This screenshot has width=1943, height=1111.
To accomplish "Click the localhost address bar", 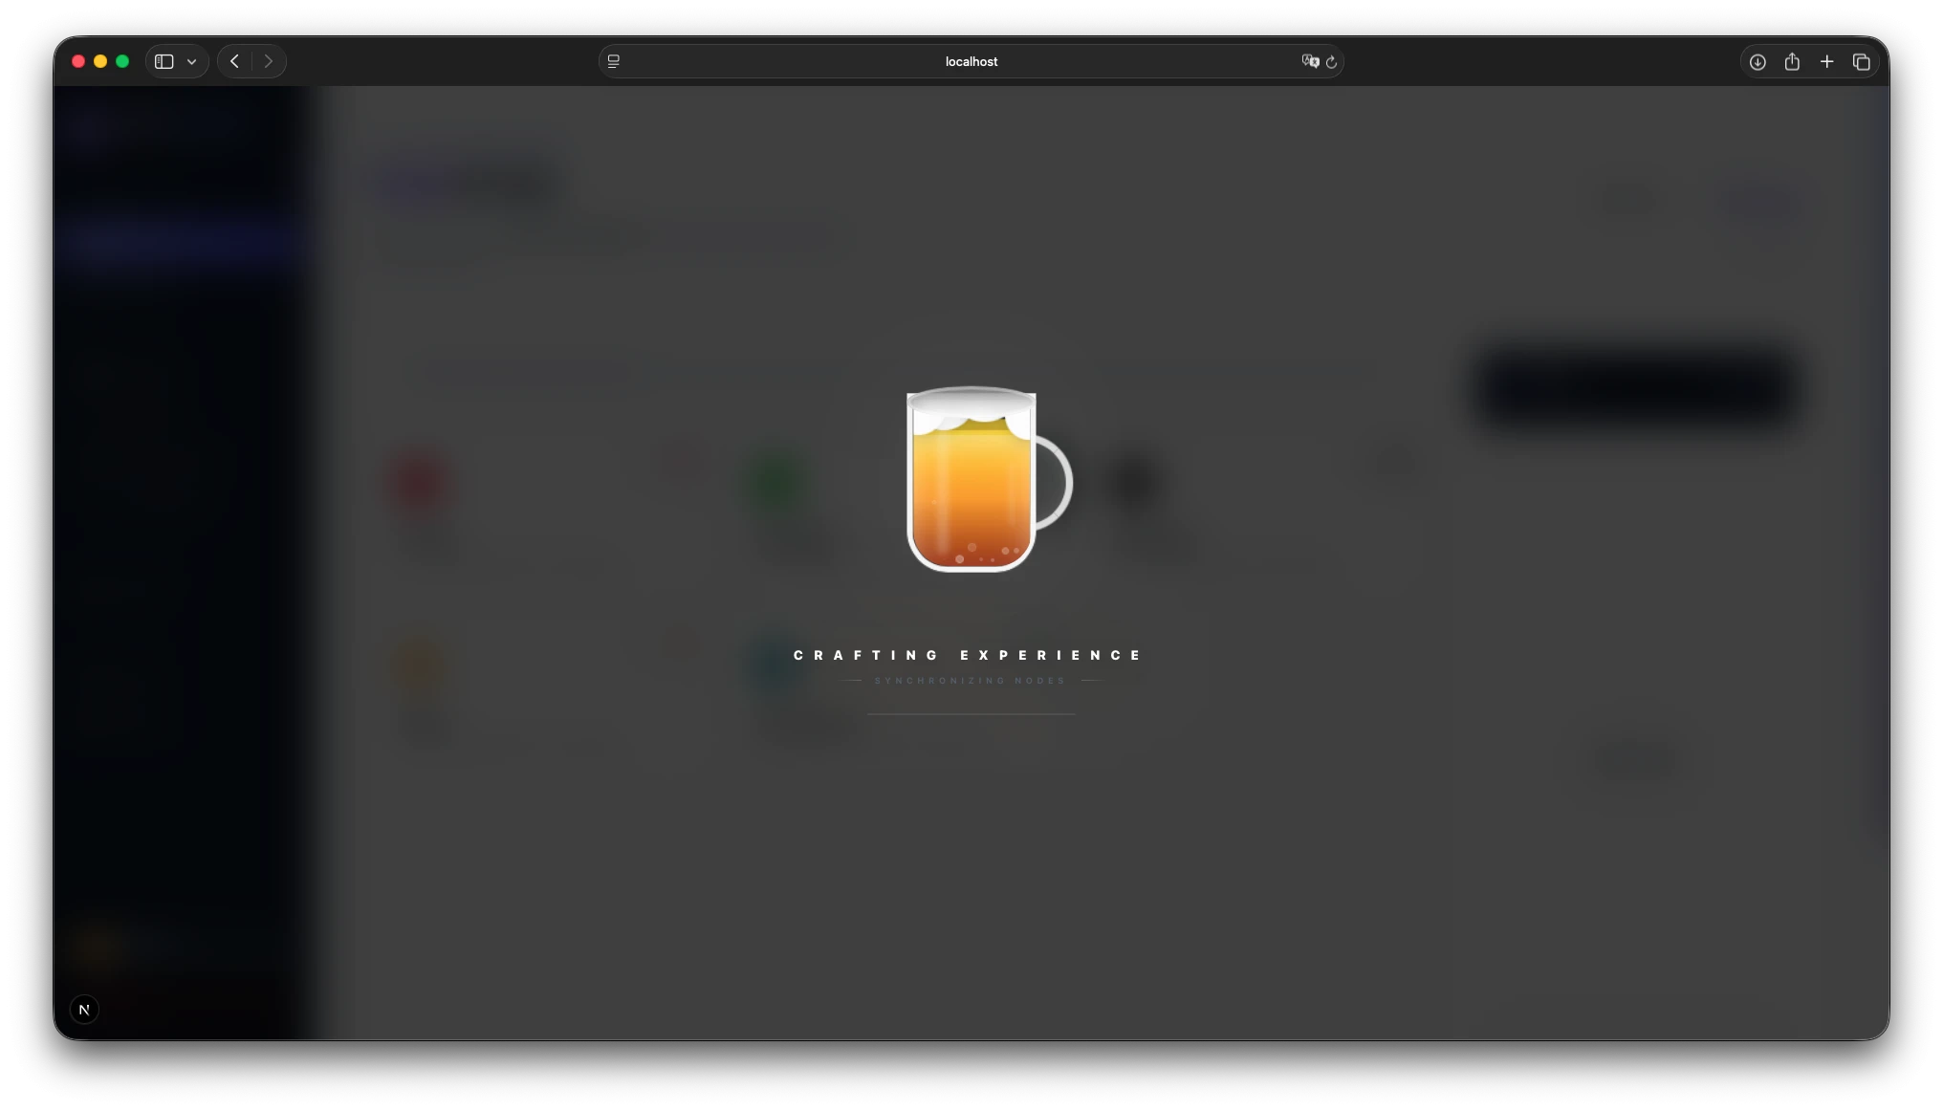I will [x=971, y=61].
